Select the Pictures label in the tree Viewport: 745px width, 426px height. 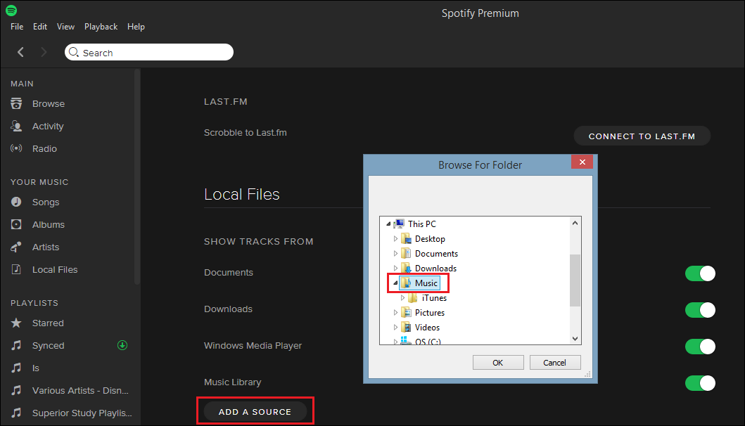430,313
